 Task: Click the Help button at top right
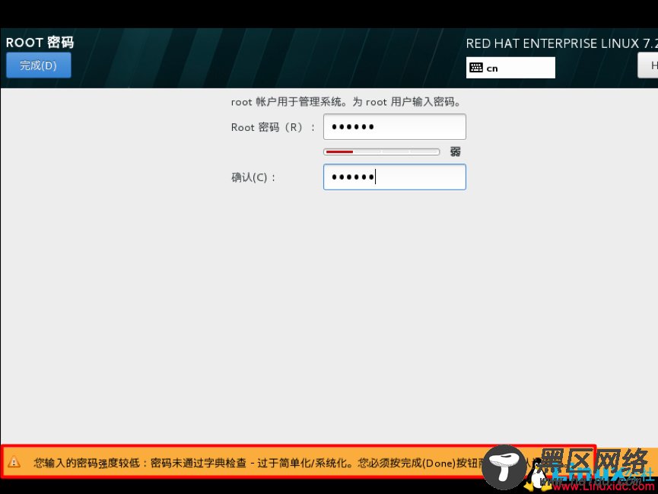pyautogui.click(x=648, y=65)
